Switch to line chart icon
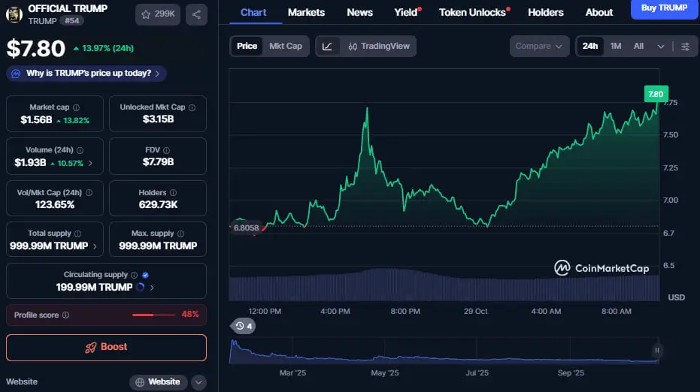 (x=327, y=47)
